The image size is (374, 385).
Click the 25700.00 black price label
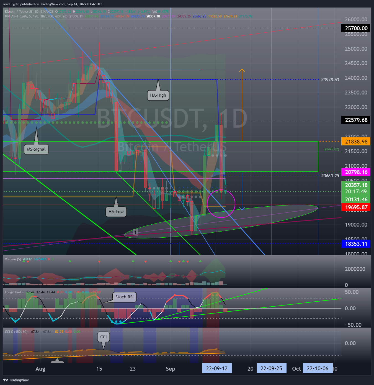356,28
